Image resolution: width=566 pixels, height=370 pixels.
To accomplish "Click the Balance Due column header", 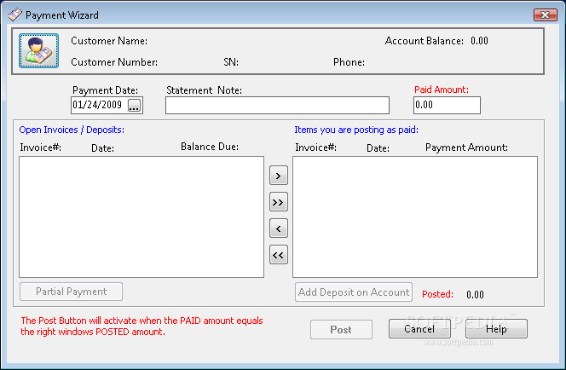I will click(x=210, y=147).
